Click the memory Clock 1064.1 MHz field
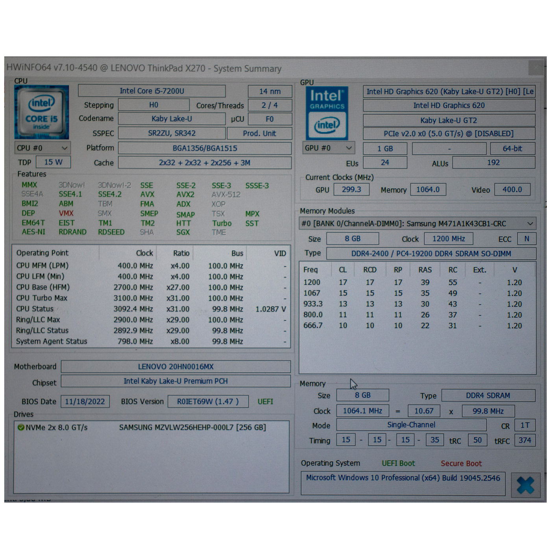The image size is (551, 551). pos(362,411)
